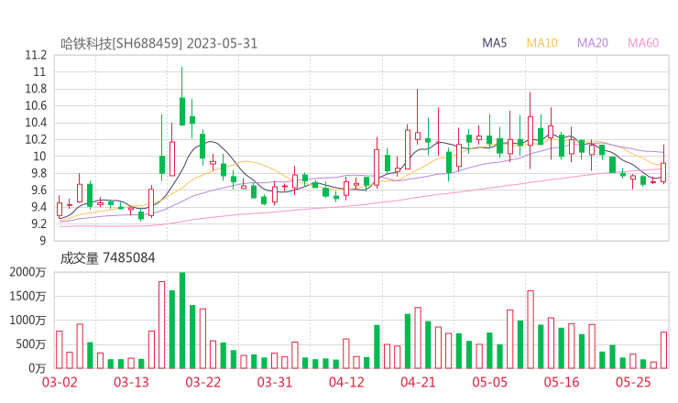Click the 成交量 7485084 volume label

(x=107, y=257)
